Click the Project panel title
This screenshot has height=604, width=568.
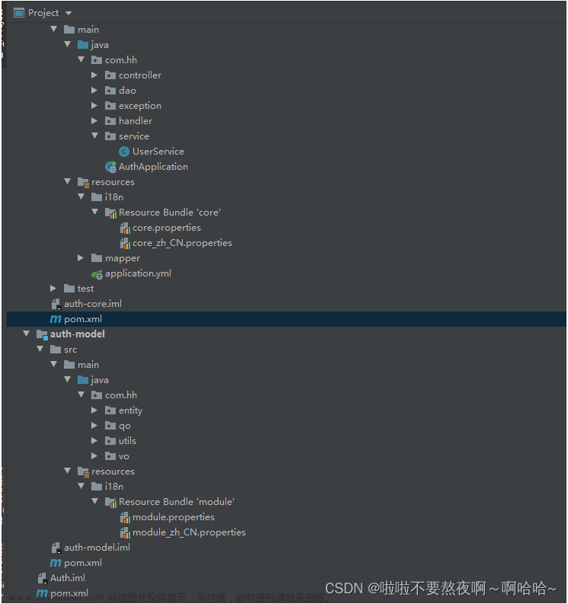43,13
